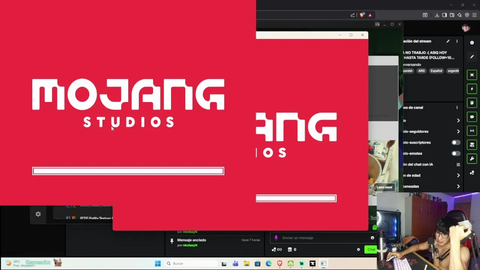Click the broadcast signal icon in sidebar
The height and width of the screenshot is (270, 480).
pyautogui.click(x=472, y=131)
